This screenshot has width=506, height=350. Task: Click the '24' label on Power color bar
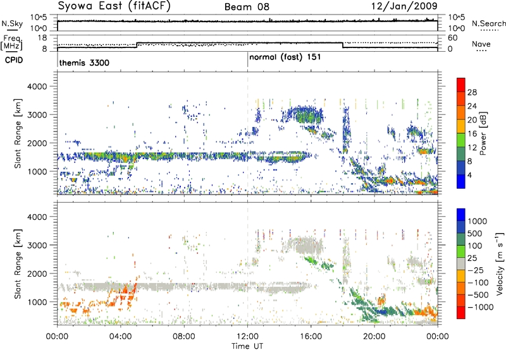(472, 106)
